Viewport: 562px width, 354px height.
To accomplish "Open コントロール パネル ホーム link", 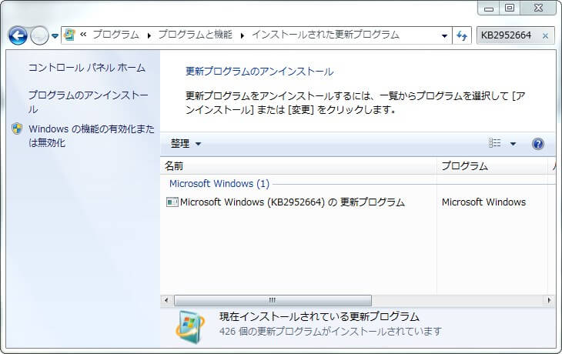I will pos(87,68).
